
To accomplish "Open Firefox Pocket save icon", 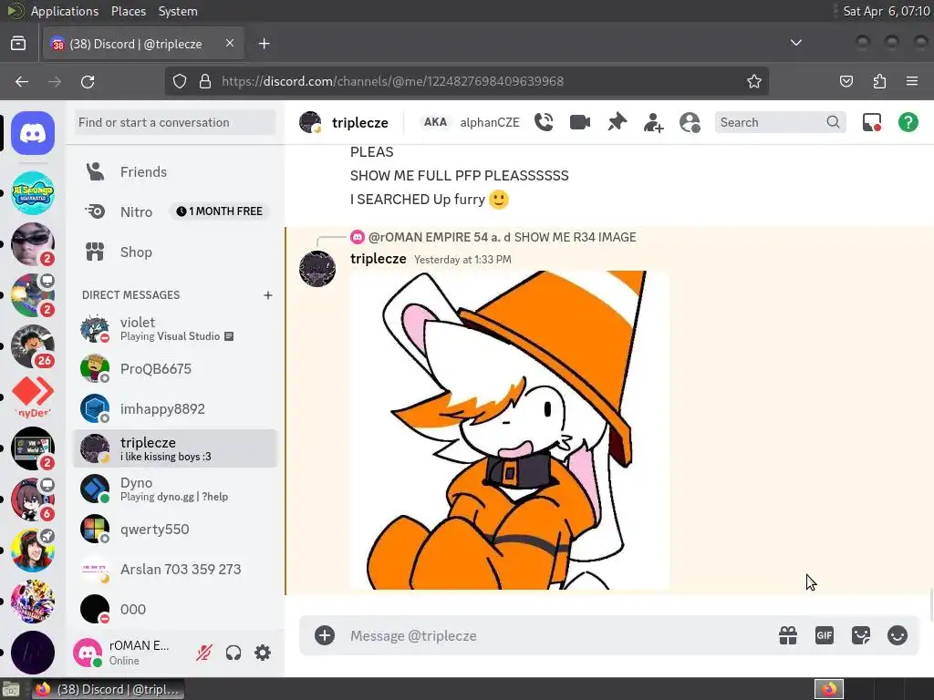I will 846,81.
